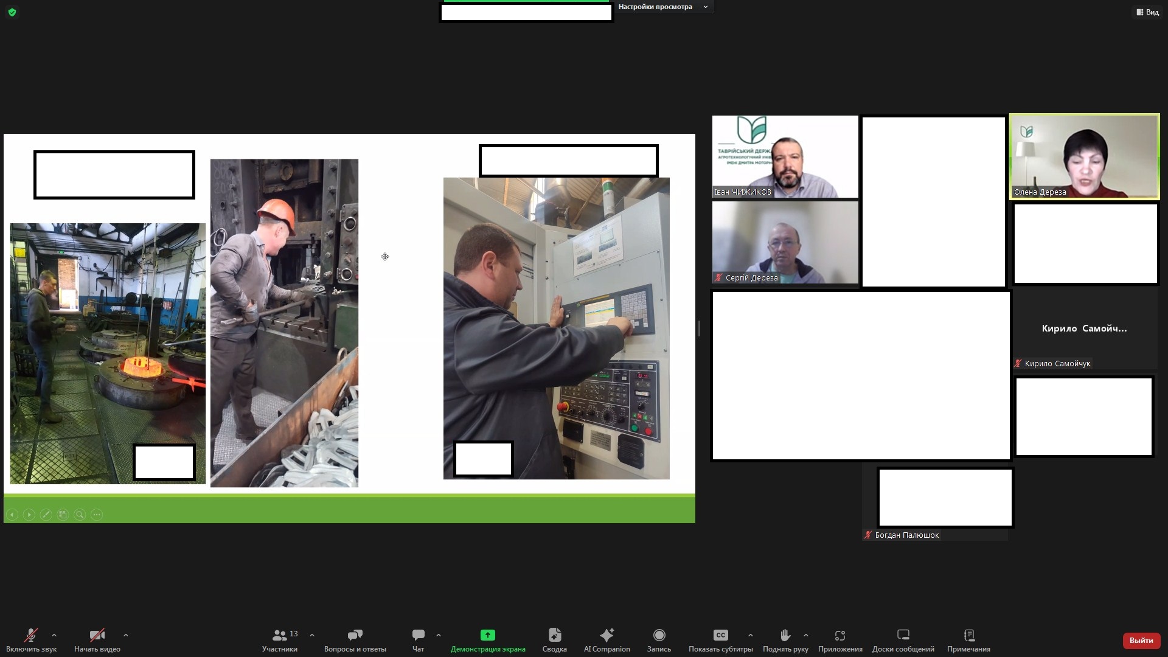Open the Примечания notes icon
This screenshot has height=657, width=1168.
click(x=968, y=636)
